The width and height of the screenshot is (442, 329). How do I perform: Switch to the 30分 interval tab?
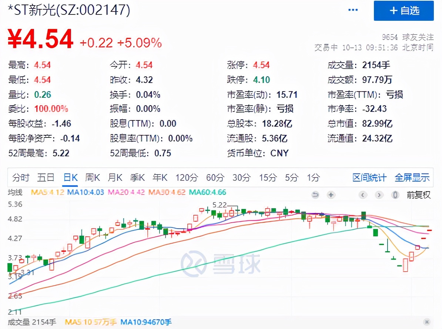(x=242, y=177)
